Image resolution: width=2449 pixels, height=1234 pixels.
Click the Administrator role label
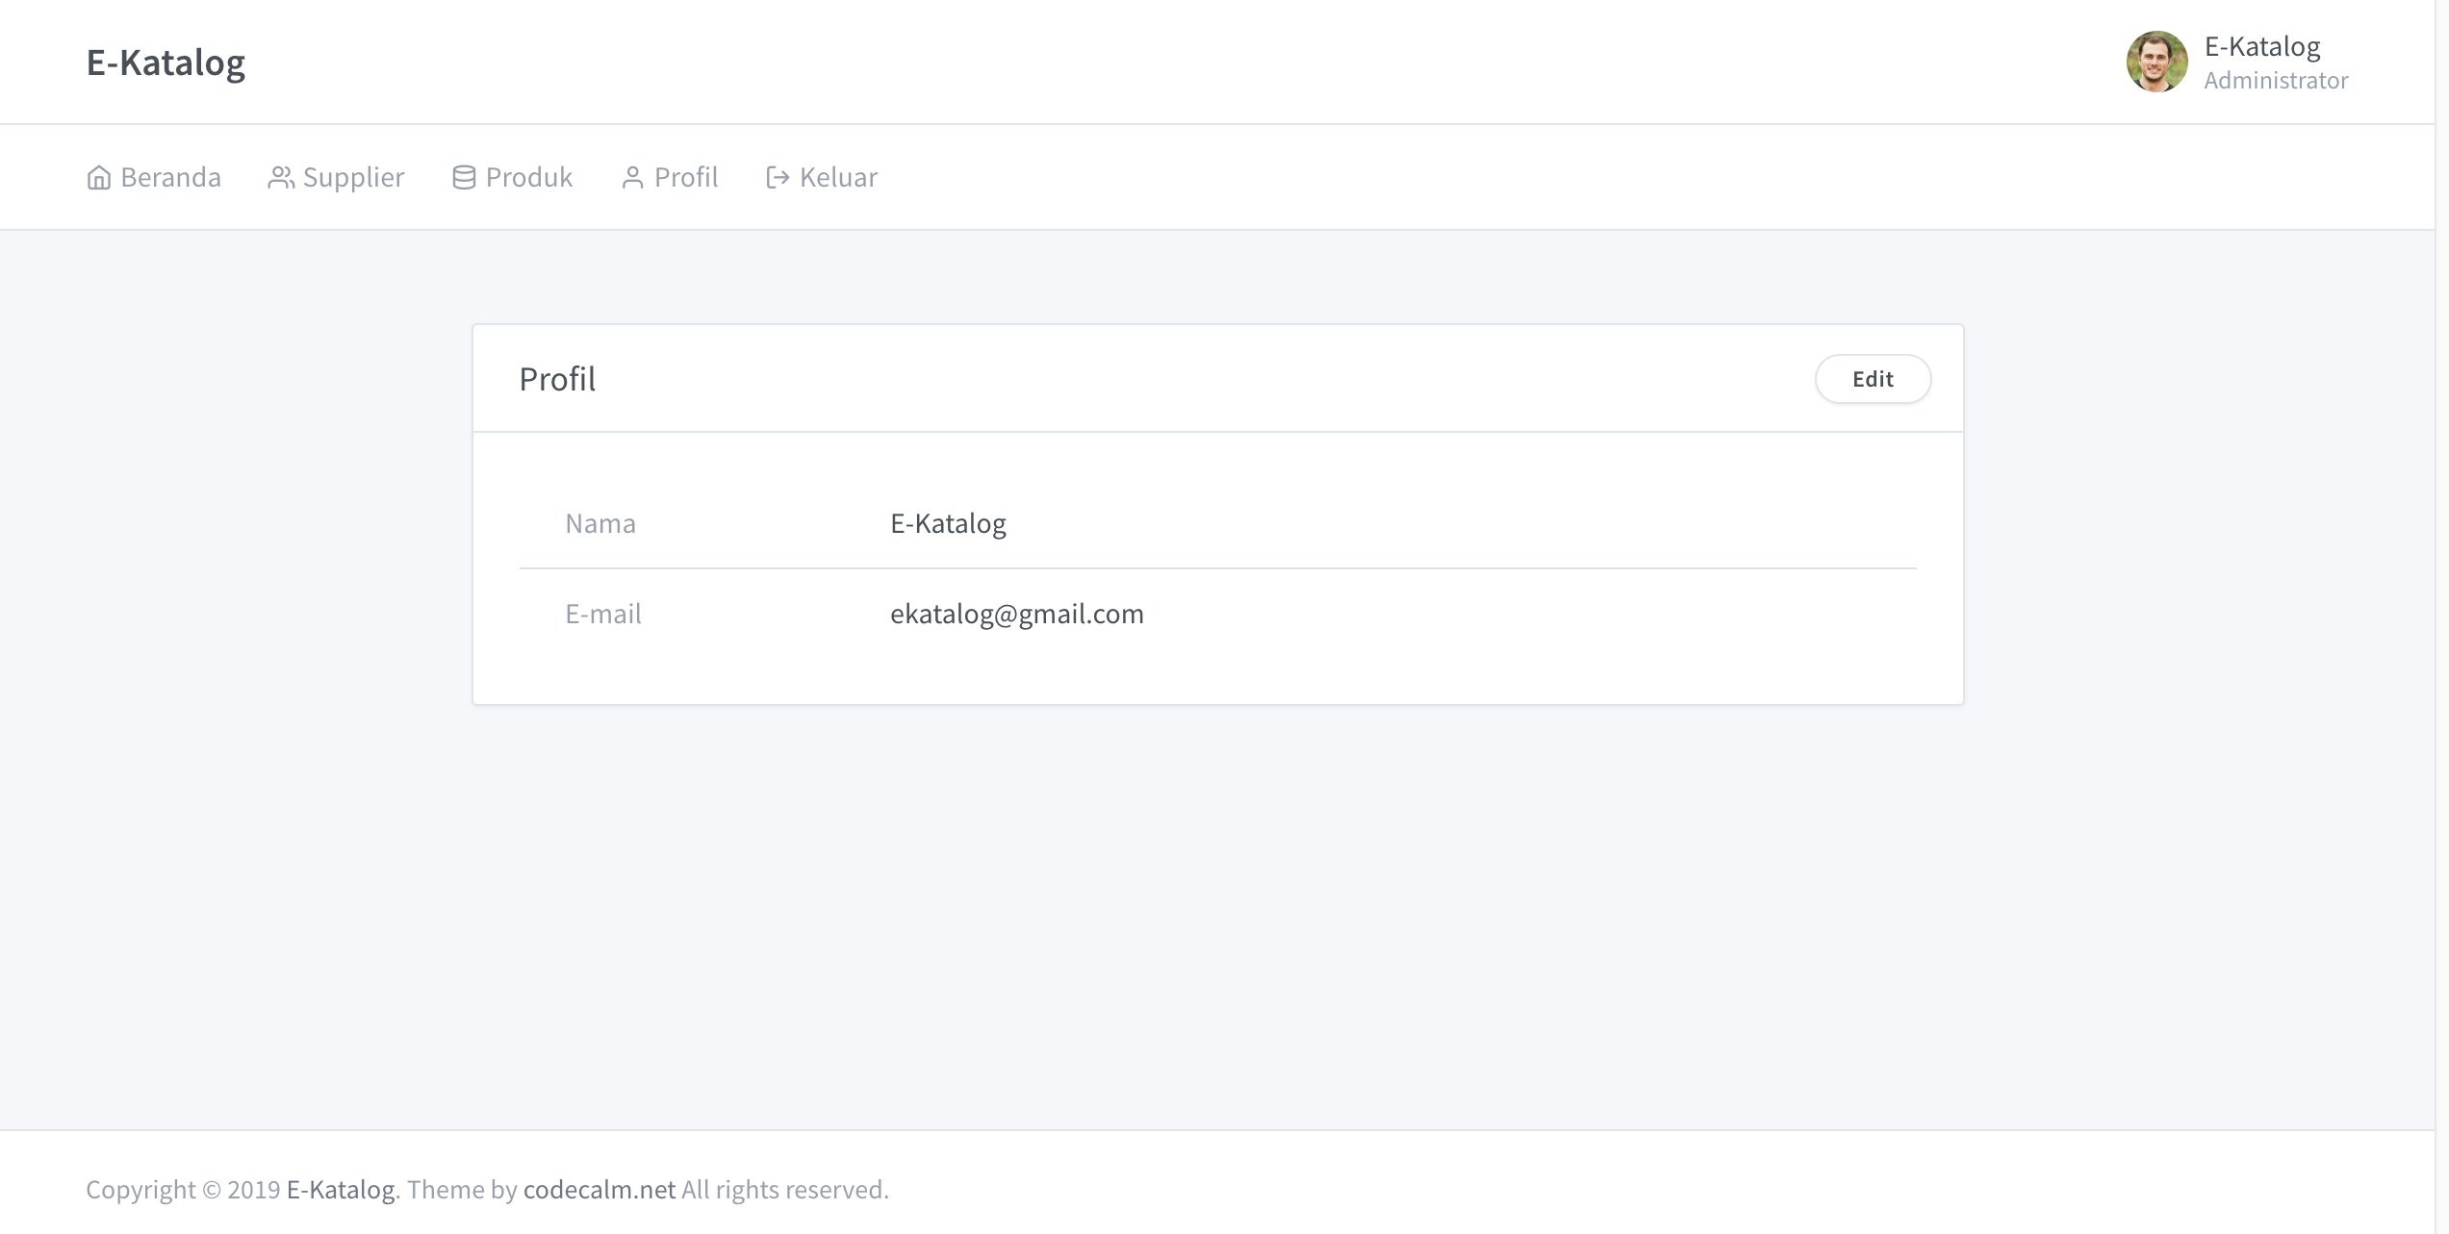[x=2276, y=81]
